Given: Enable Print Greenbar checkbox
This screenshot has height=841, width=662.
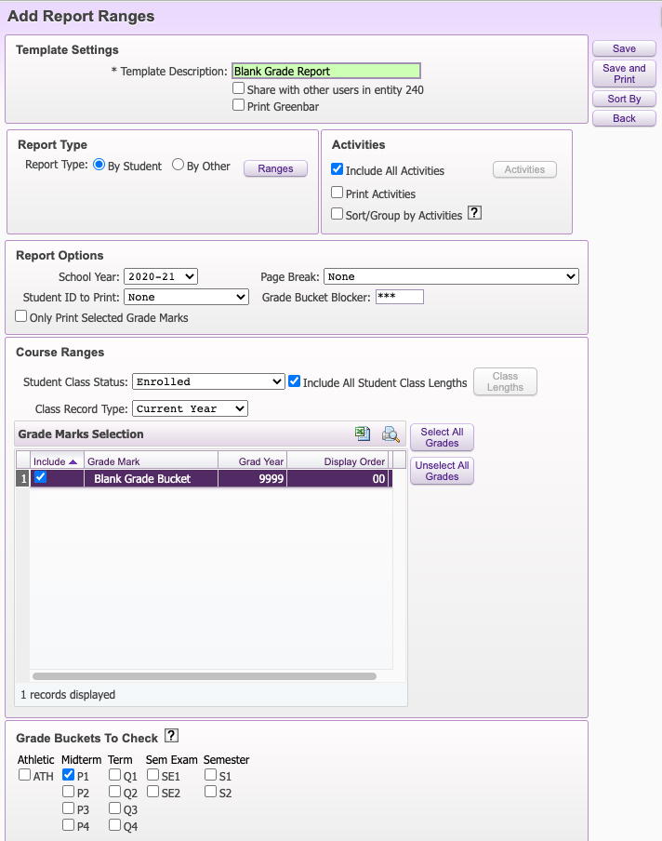Looking at the screenshot, I should pos(239,106).
